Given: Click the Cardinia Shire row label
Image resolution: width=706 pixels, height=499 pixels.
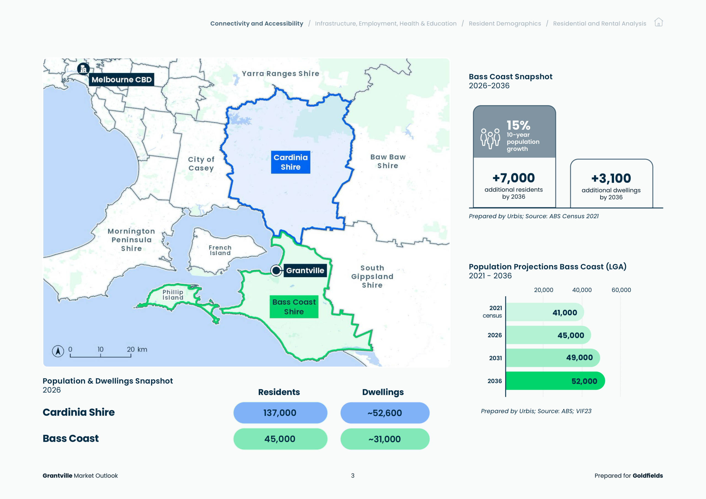Looking at the screenshot, I should point(79,412).
